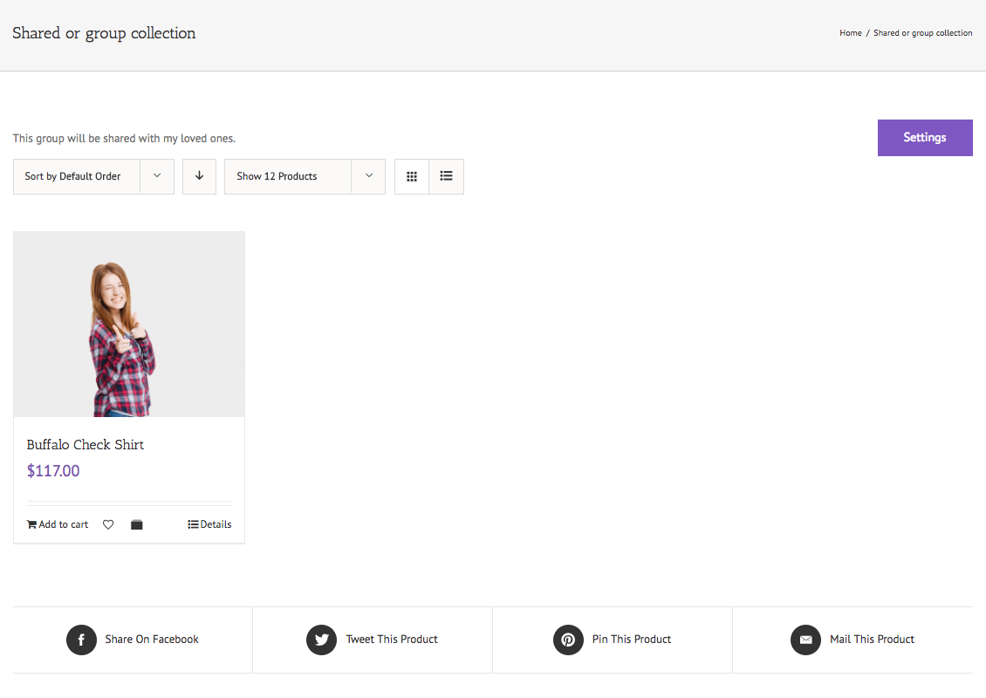Select Shared or group collection breadcrumb
The image size is (986, 698).
[922, 33]
